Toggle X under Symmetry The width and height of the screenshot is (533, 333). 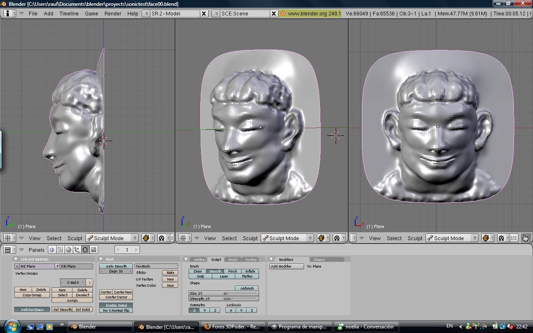[194, 311]
